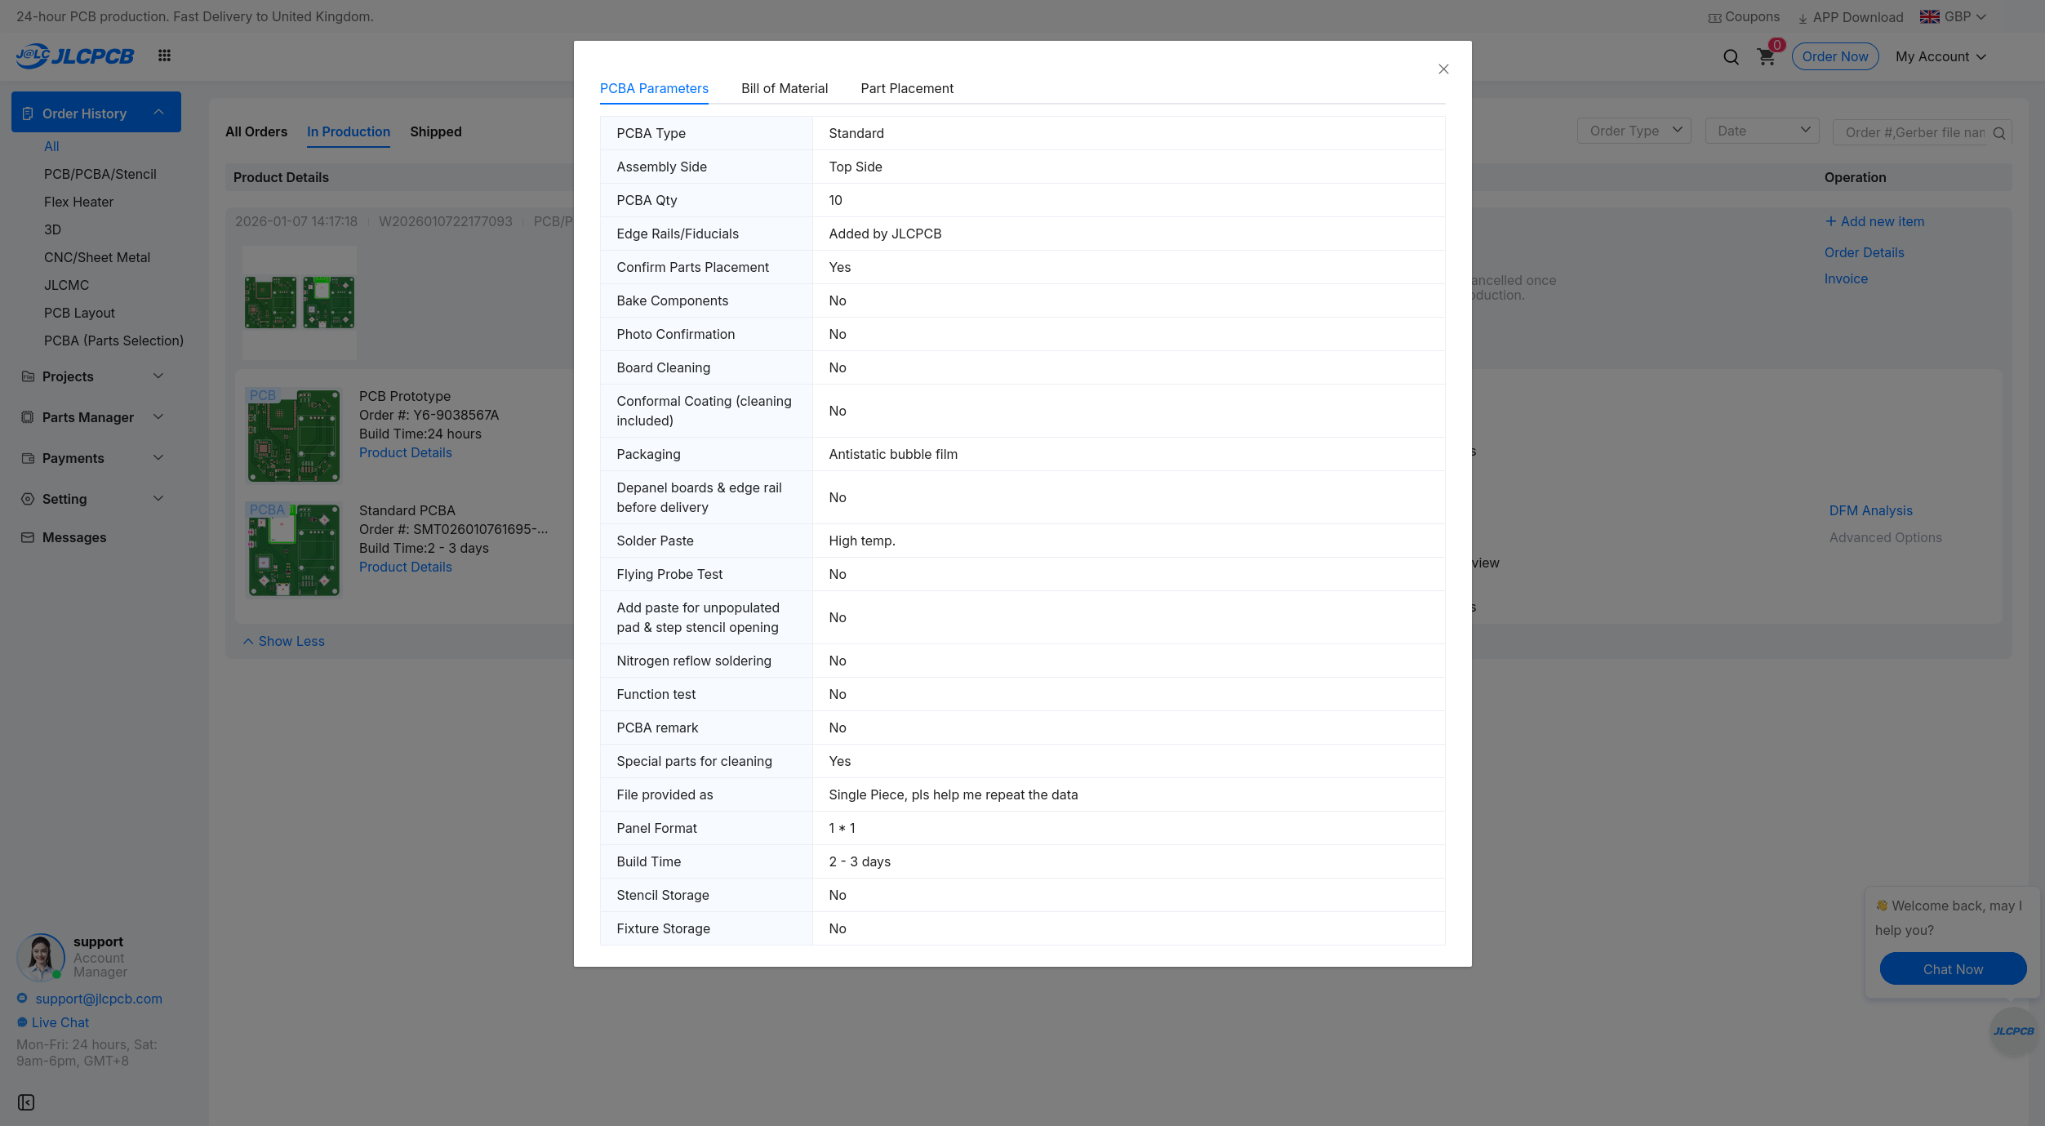Close the PCBA Parameters dialog
Screen dimensions: 2045x1126
(1443, 69)
